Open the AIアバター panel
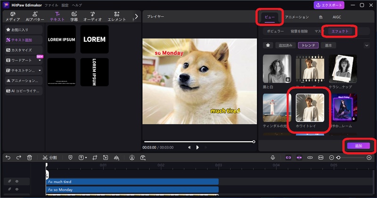This screenshot has width=377, height=198. (35, 16)
